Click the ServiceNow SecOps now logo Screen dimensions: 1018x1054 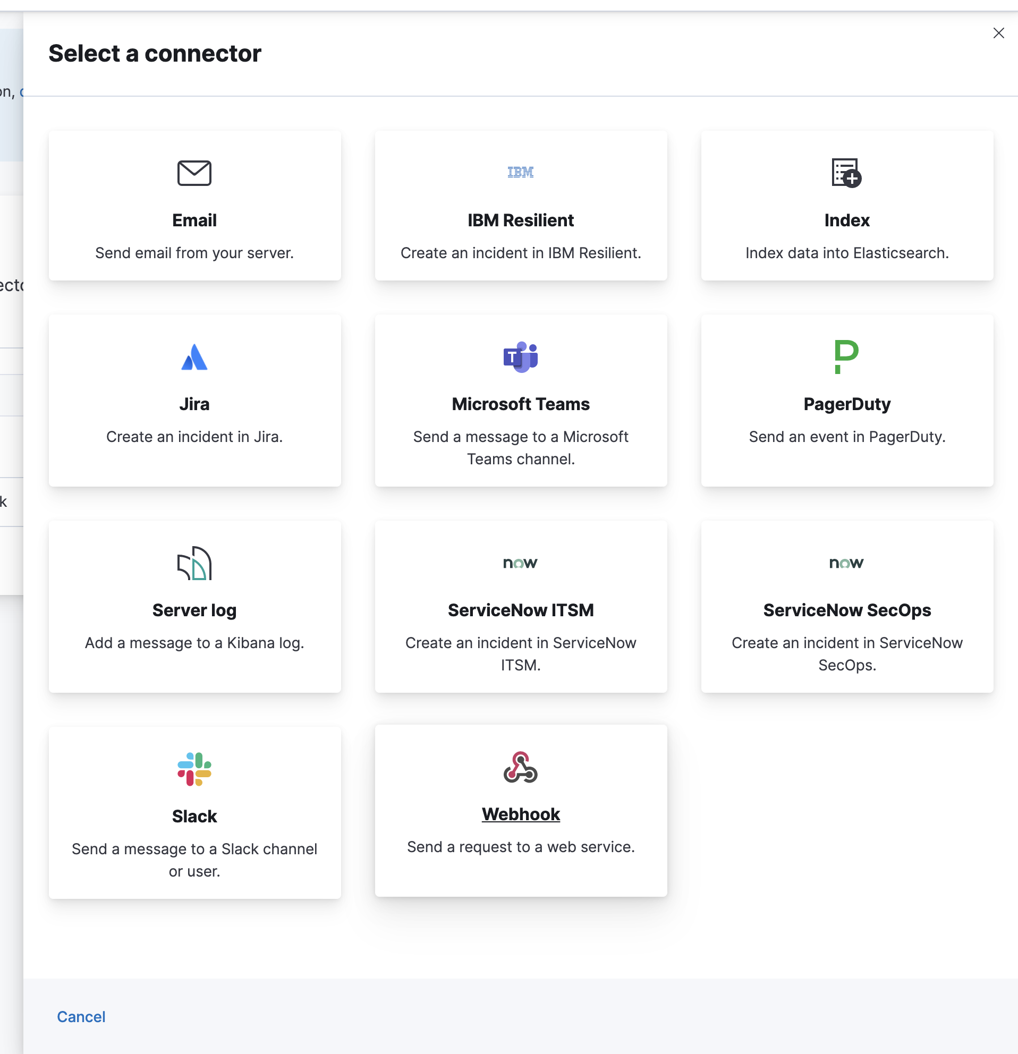pyautogui.click(x=846, y=563)
